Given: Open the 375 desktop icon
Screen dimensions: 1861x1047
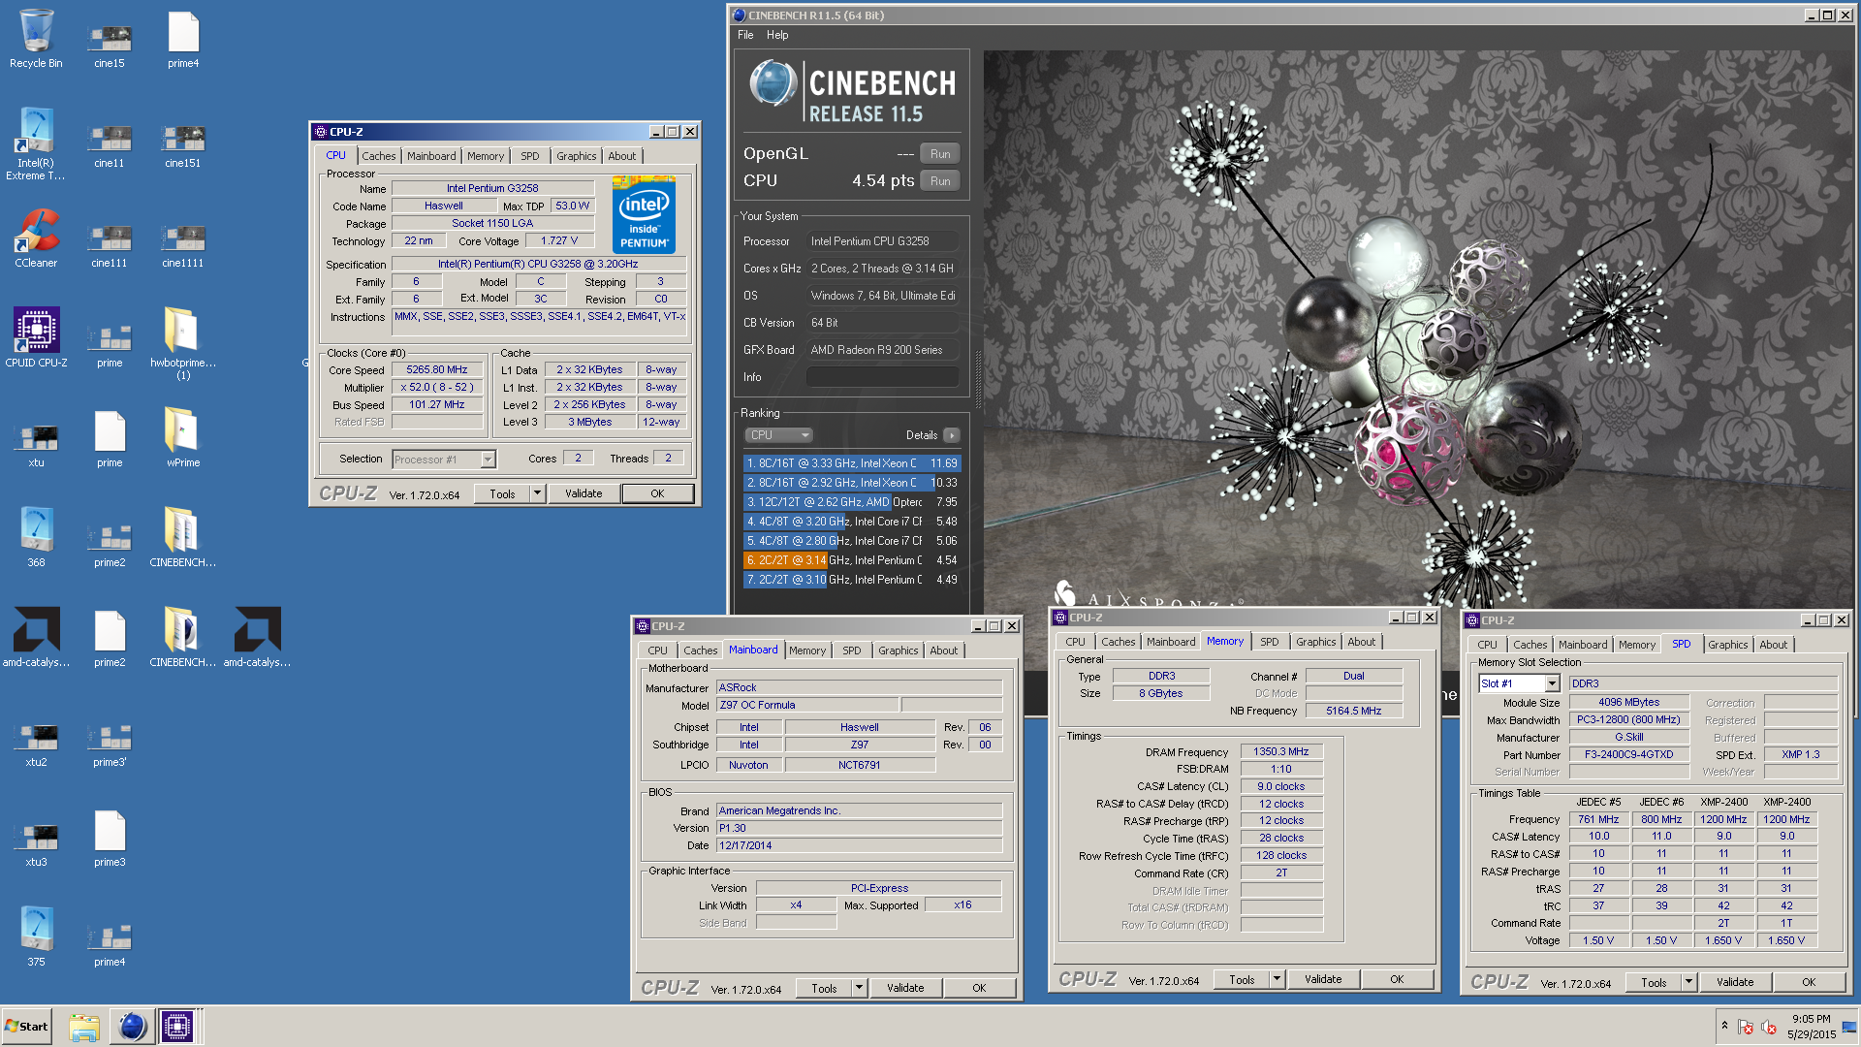Looking at the screenshot, I should [x=36, y=936].
